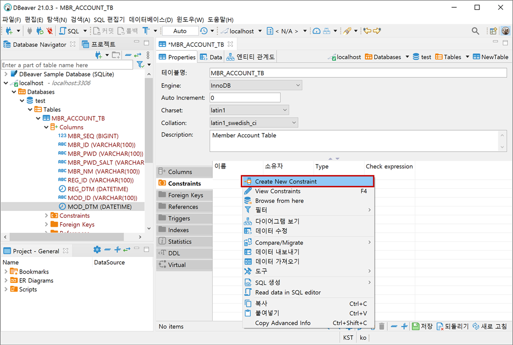Click the 저장 save button

[x=422, y=326]
